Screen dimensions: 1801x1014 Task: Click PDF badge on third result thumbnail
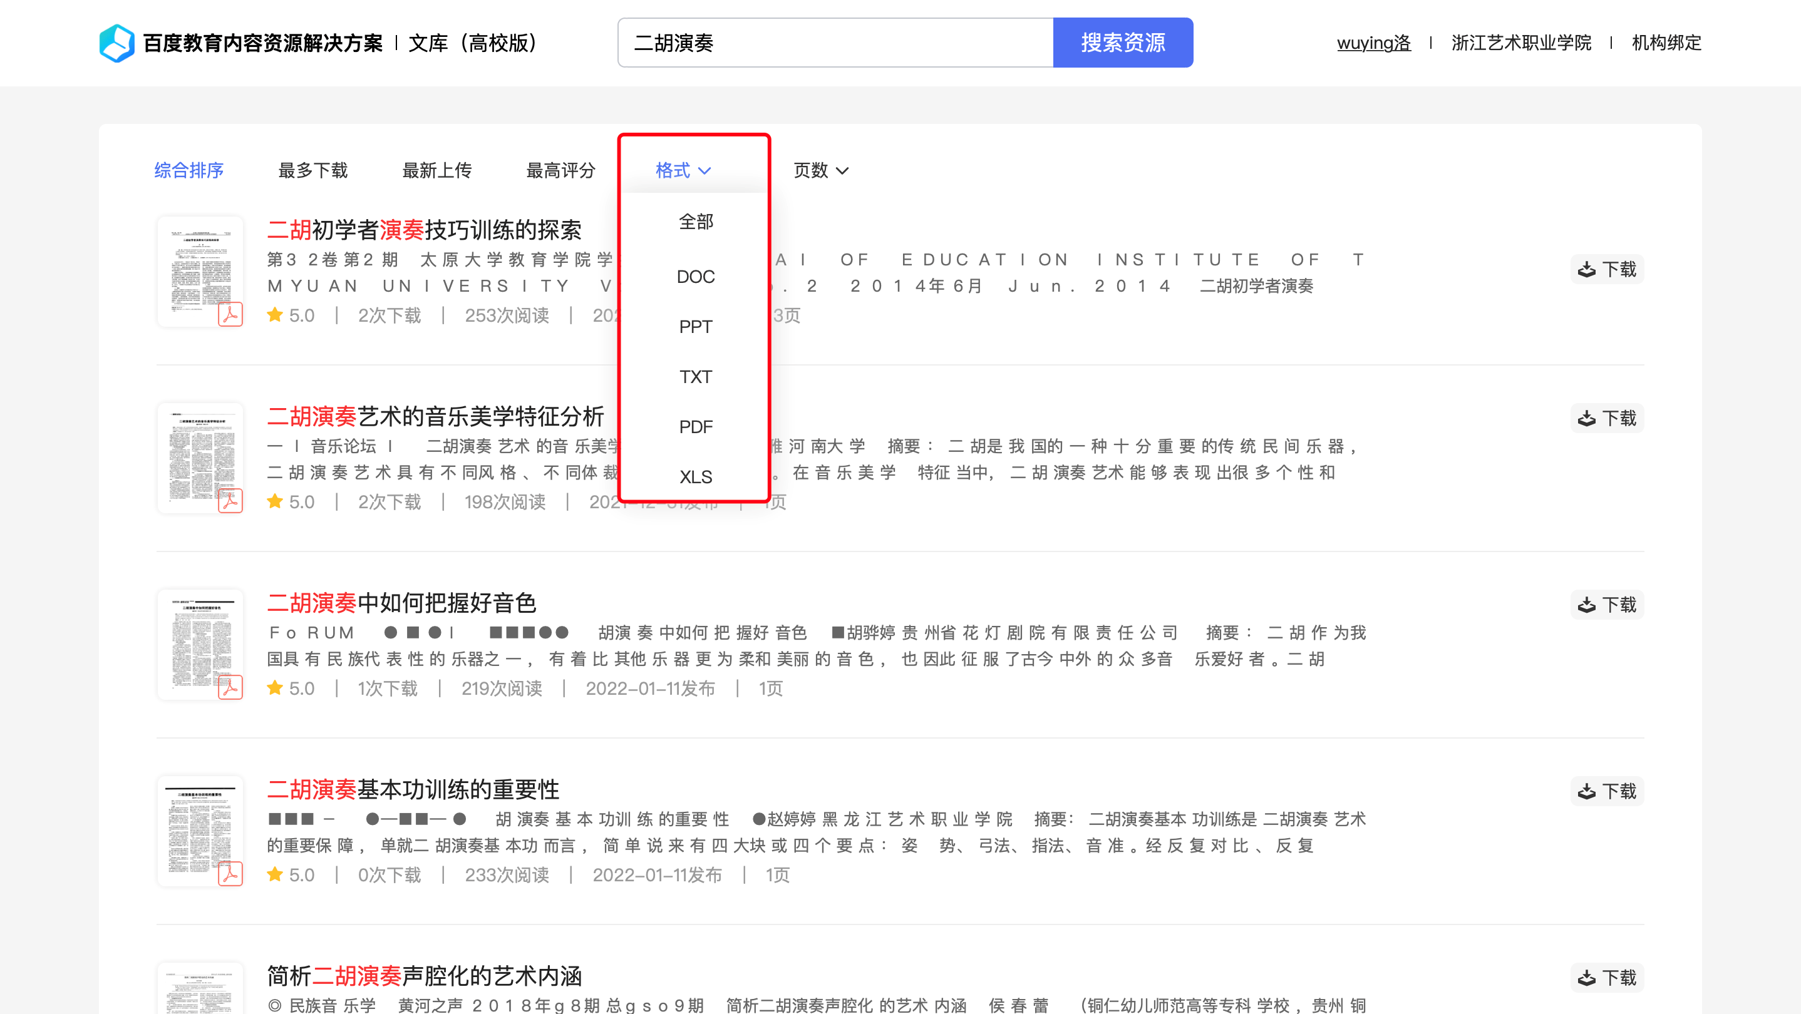click(x=230, y=688)
